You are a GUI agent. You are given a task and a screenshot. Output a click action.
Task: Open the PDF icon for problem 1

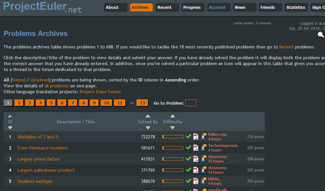pos(196,137)
